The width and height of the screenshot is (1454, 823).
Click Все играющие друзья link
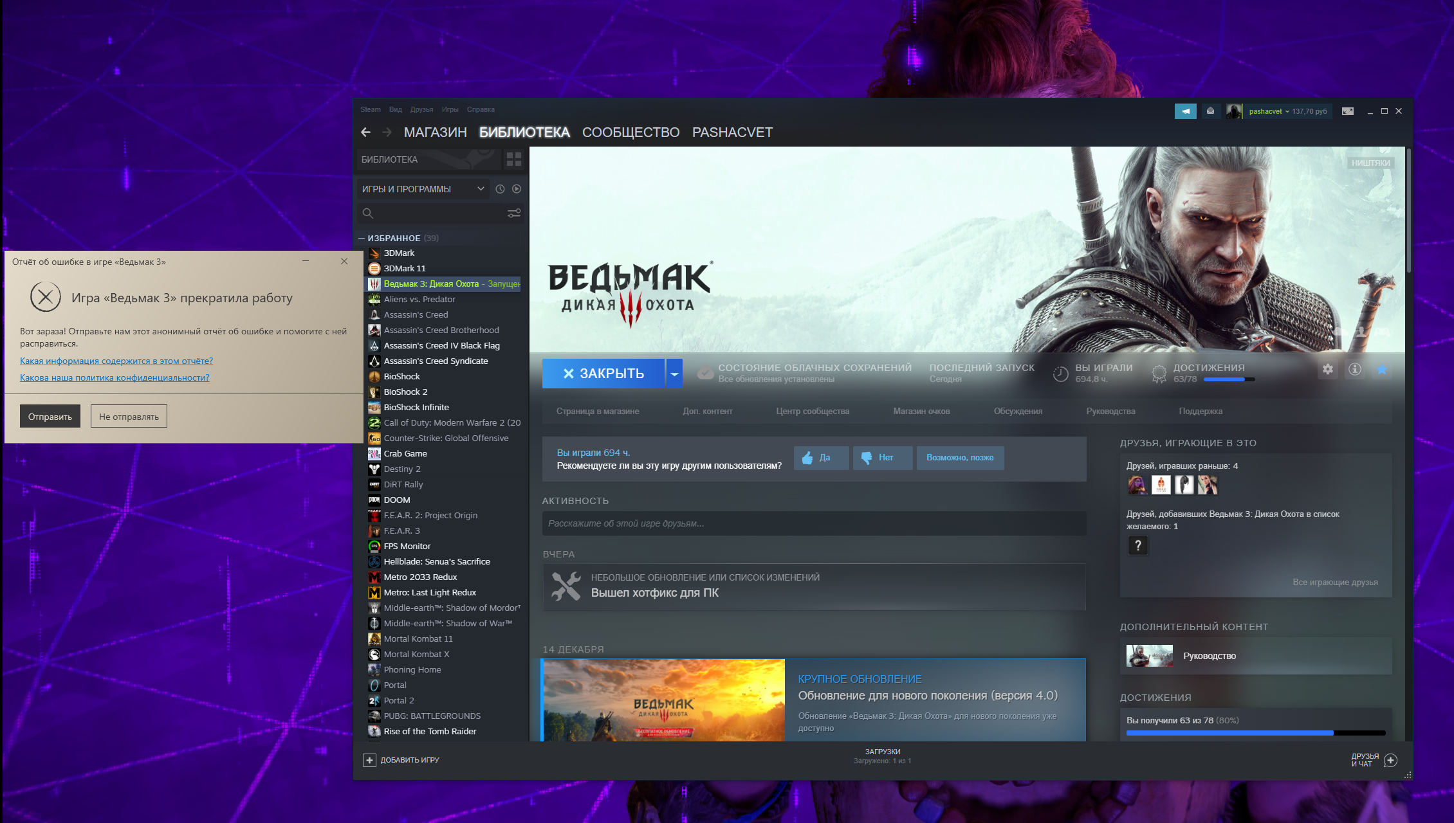pyautogui.click(x=1335, y=583)
